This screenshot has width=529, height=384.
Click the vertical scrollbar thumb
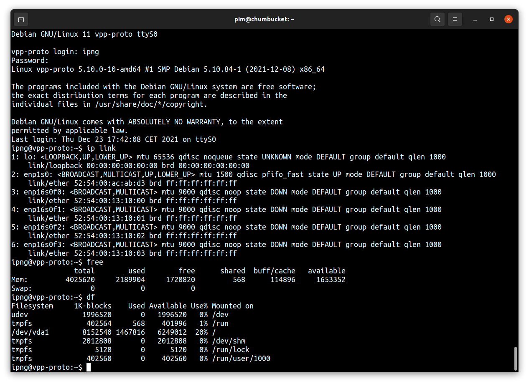[x=515, y=358]
